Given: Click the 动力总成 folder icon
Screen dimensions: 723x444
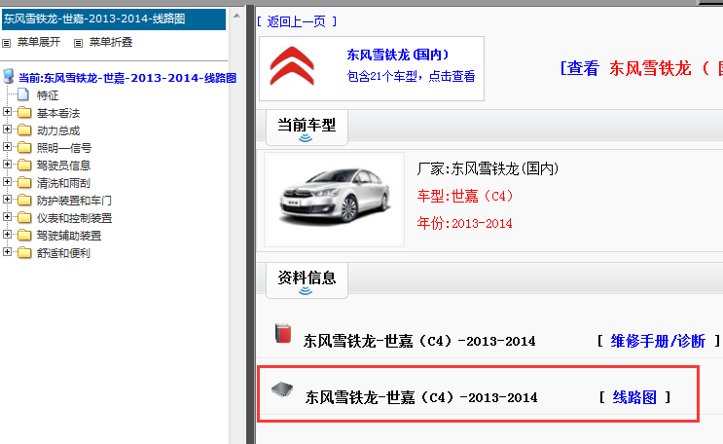Looking at the screenshot, I should [24, 130].
